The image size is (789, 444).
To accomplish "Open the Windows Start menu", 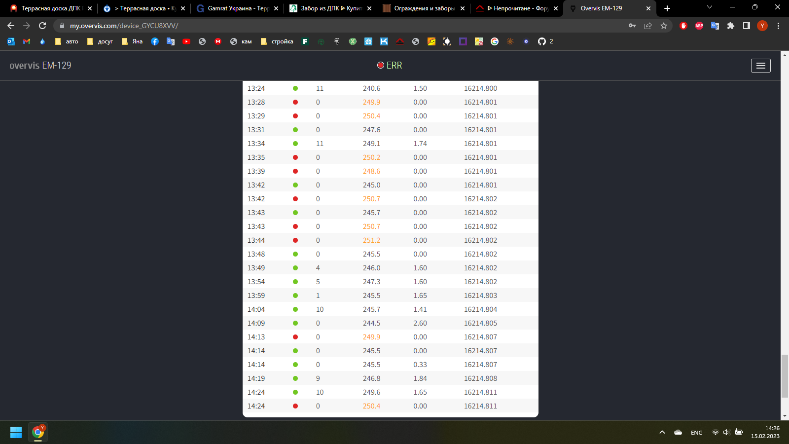I will pyautogui.click(x=16, y=432).
